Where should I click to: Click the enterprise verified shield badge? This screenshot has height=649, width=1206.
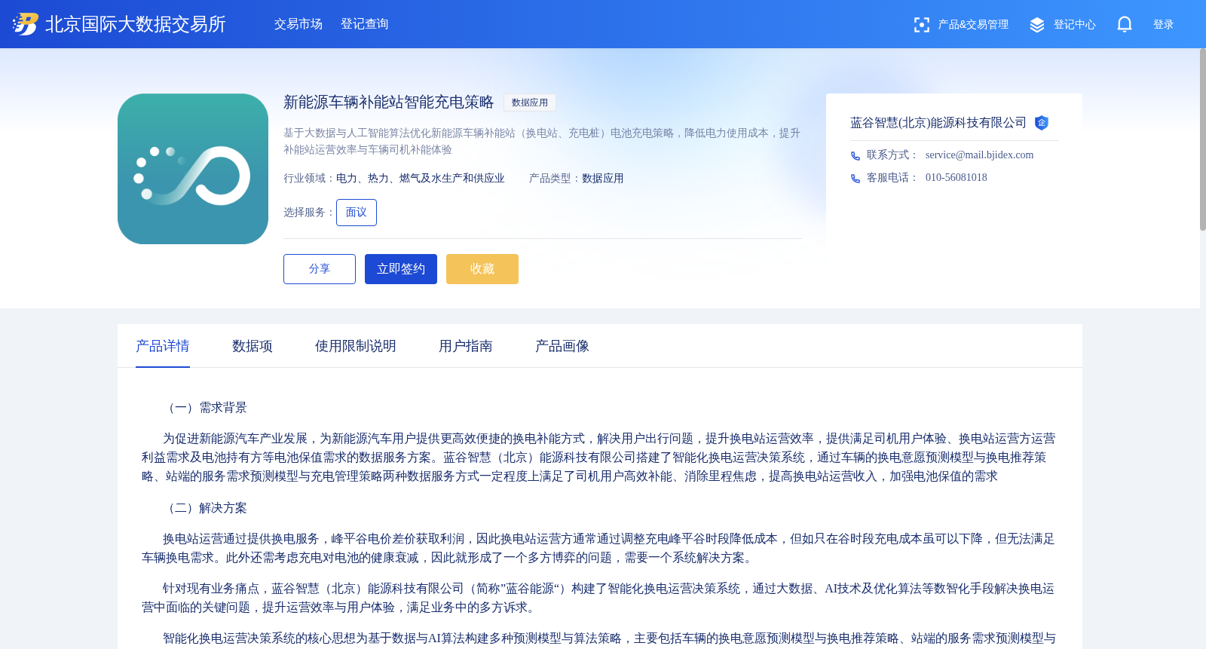click(1042, 123)
